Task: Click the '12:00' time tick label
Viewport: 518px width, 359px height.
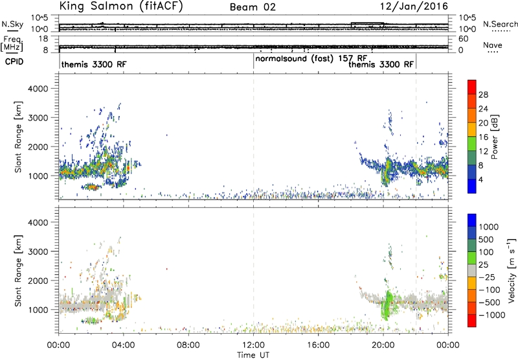Action: coord(253,345)
